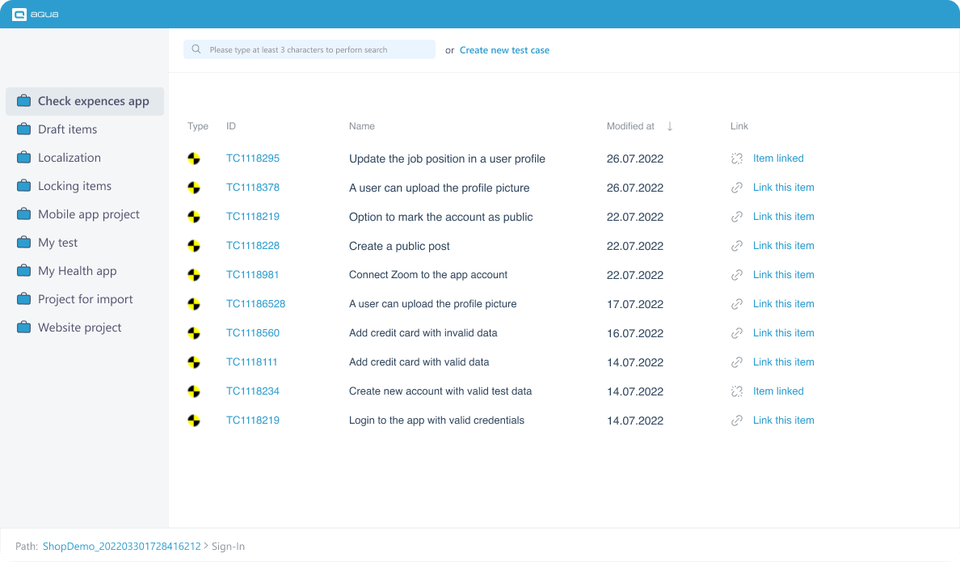The width and height of the screenshot is (960, 562).
Task: Click the briefcase icon next to Website project
Action: (x=23, y=327)
